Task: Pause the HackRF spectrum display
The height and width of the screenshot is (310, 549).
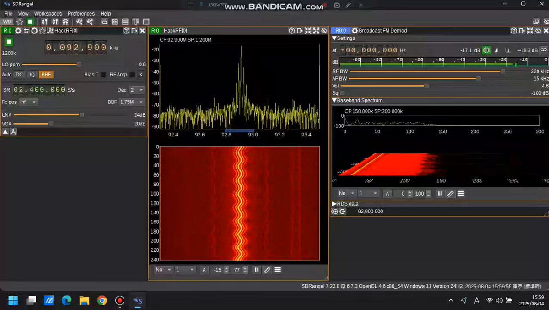Action: pos(257,270)
